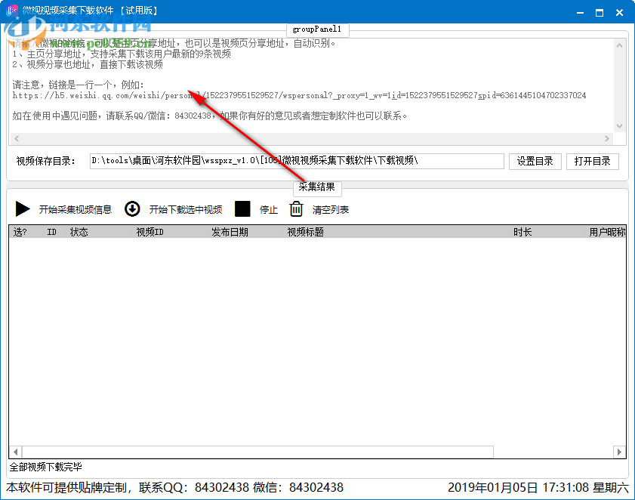635x500 pixels.
Task: Click results table scroll-right arrow
Action: (619, 452)
